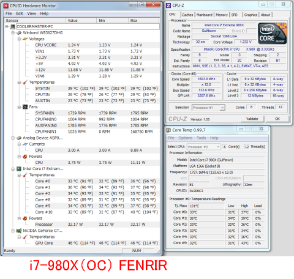Click the Core Temp Frequency field

[x=227, y=173]
